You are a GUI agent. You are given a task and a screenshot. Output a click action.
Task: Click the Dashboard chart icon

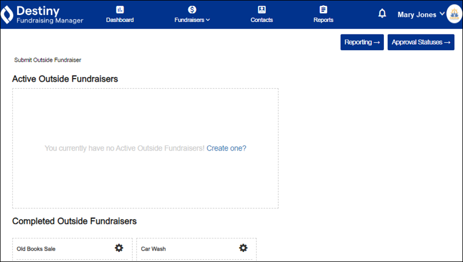(120, 10)
